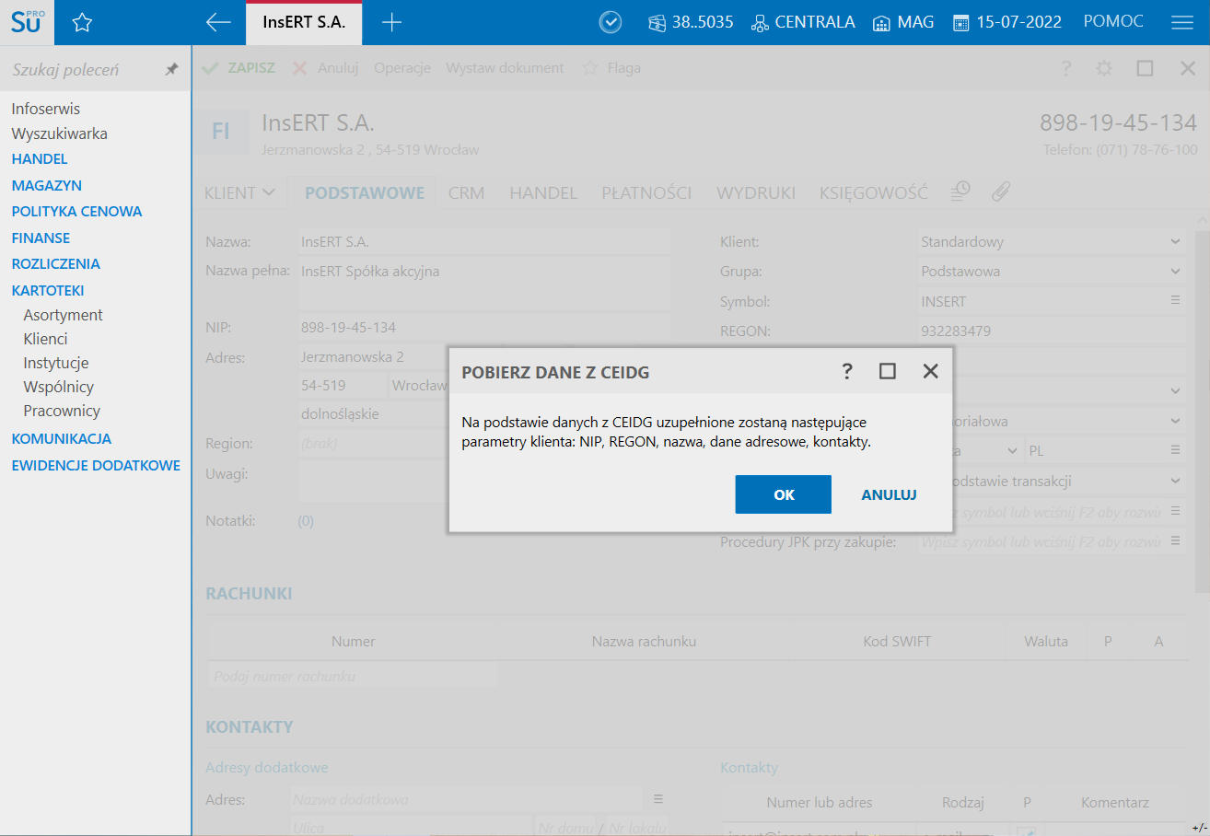The height and width of the screenshot is (836, 1210).
Task: Open Instytucje under KARTOTEKI
Action: [56, 363]
